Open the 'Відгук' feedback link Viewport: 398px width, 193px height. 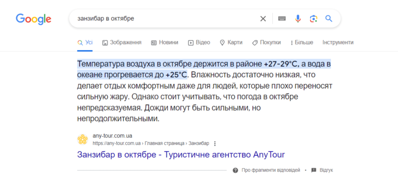point(326,170)
